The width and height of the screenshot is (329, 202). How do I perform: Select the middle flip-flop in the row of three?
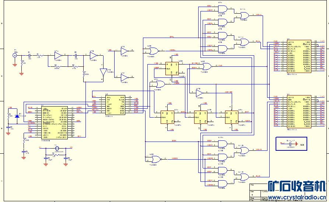[200, 117]
